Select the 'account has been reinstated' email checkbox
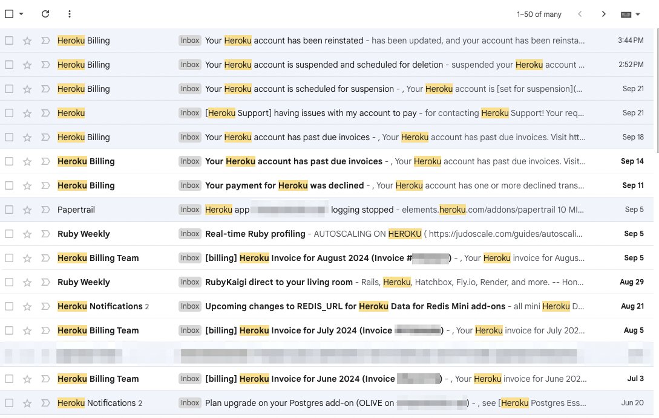Viewport: 659px width, 418px height. [9, 40]
